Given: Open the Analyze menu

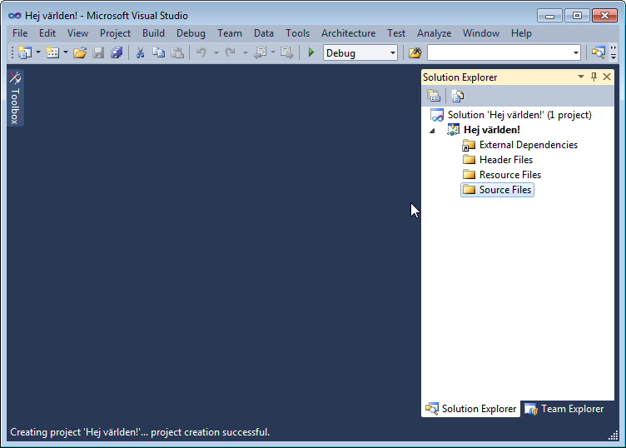Looking at the screenshot, I should click(x=434, y=33).
